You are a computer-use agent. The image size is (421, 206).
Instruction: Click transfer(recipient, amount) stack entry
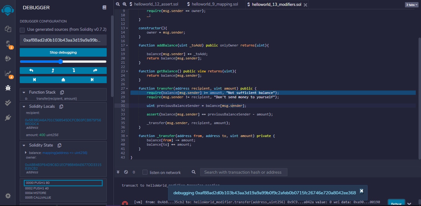click(56, 99)
